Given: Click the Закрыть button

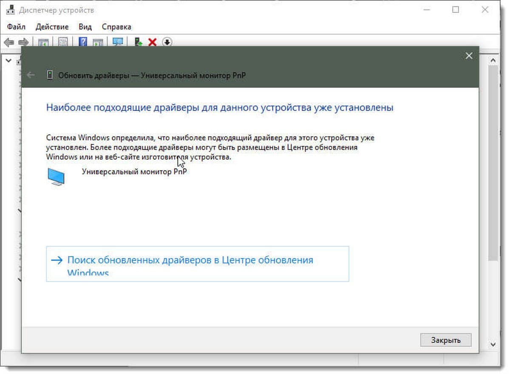Looking at the screenshot, I should click(446, 340).
